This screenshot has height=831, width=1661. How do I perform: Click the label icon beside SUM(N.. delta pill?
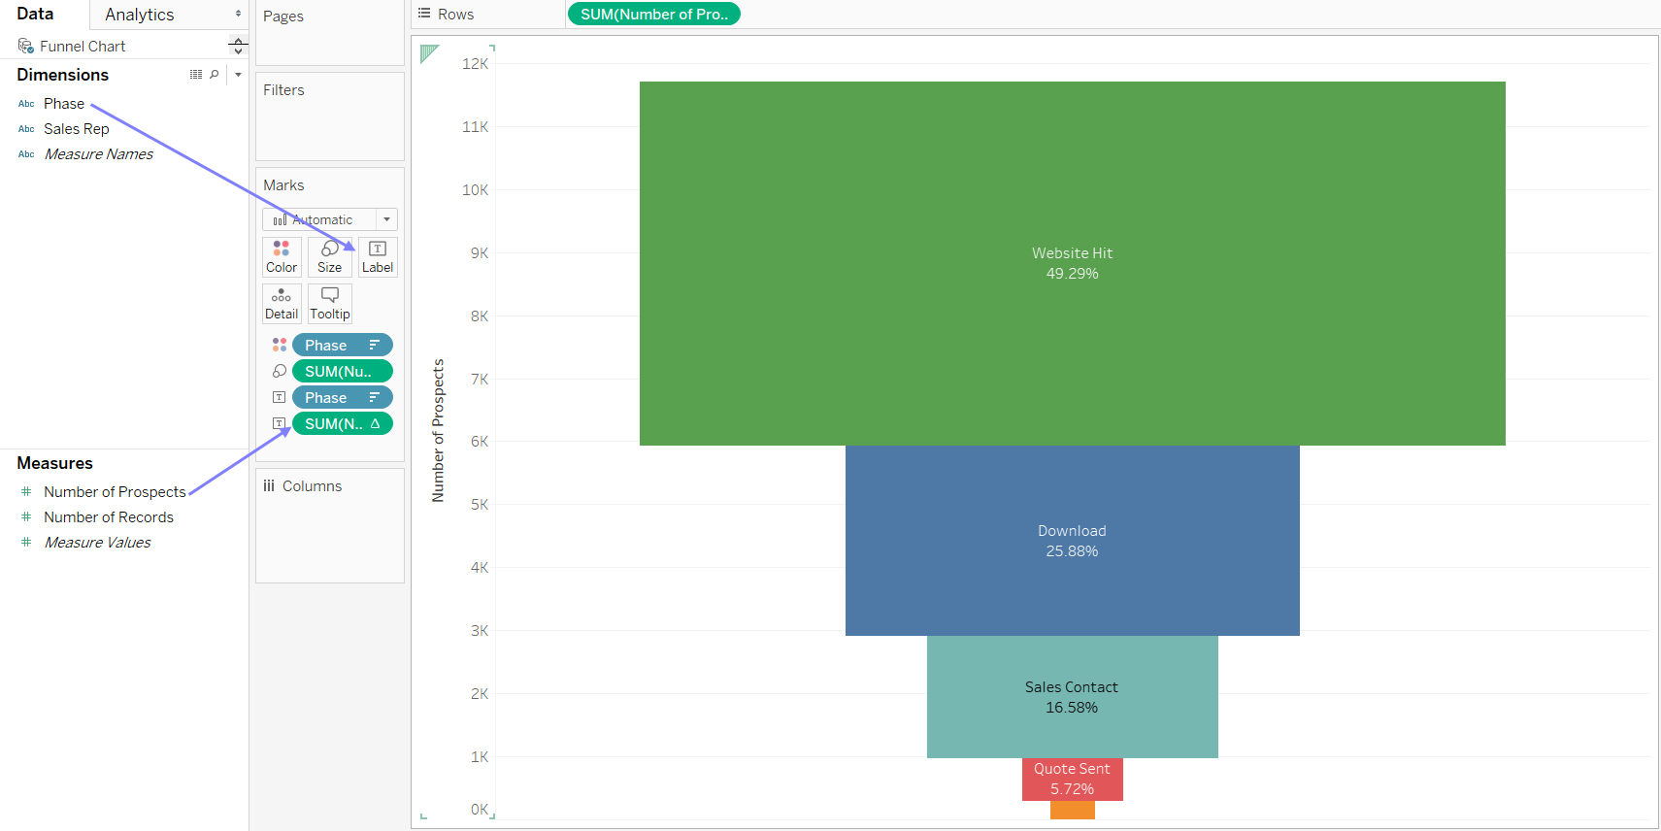pos(280,423)
